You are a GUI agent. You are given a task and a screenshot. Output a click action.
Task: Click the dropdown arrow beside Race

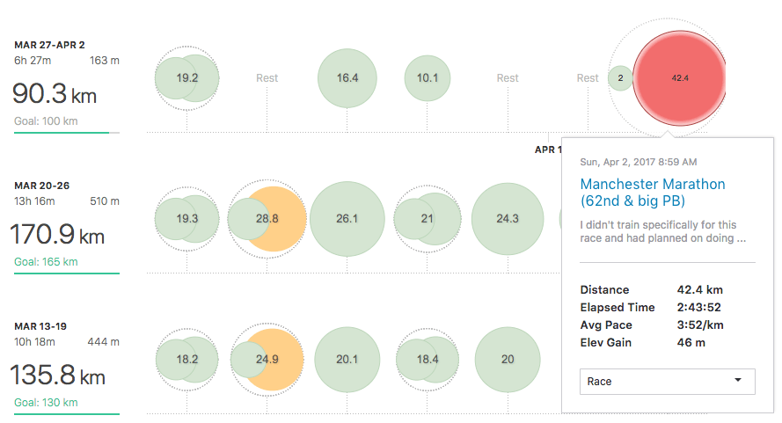(x=738, y=380)
